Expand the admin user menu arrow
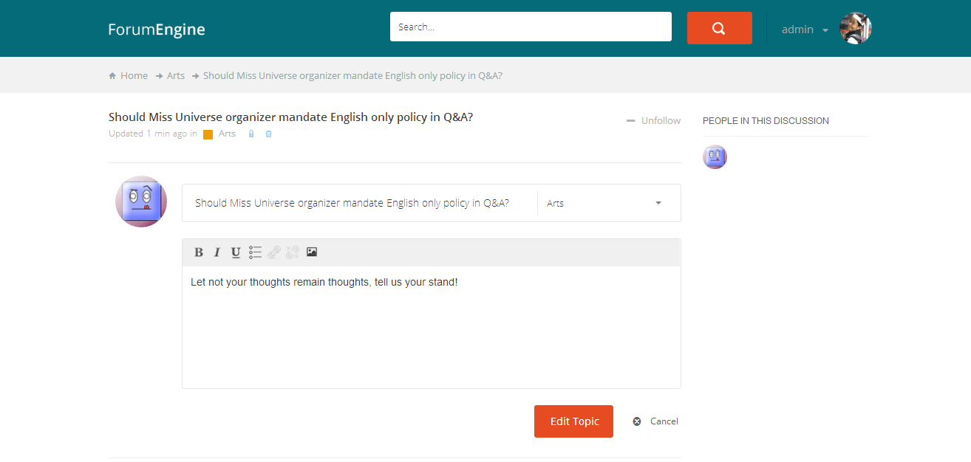This screenshot has width=971, height=462. click(x=825, y=30)
